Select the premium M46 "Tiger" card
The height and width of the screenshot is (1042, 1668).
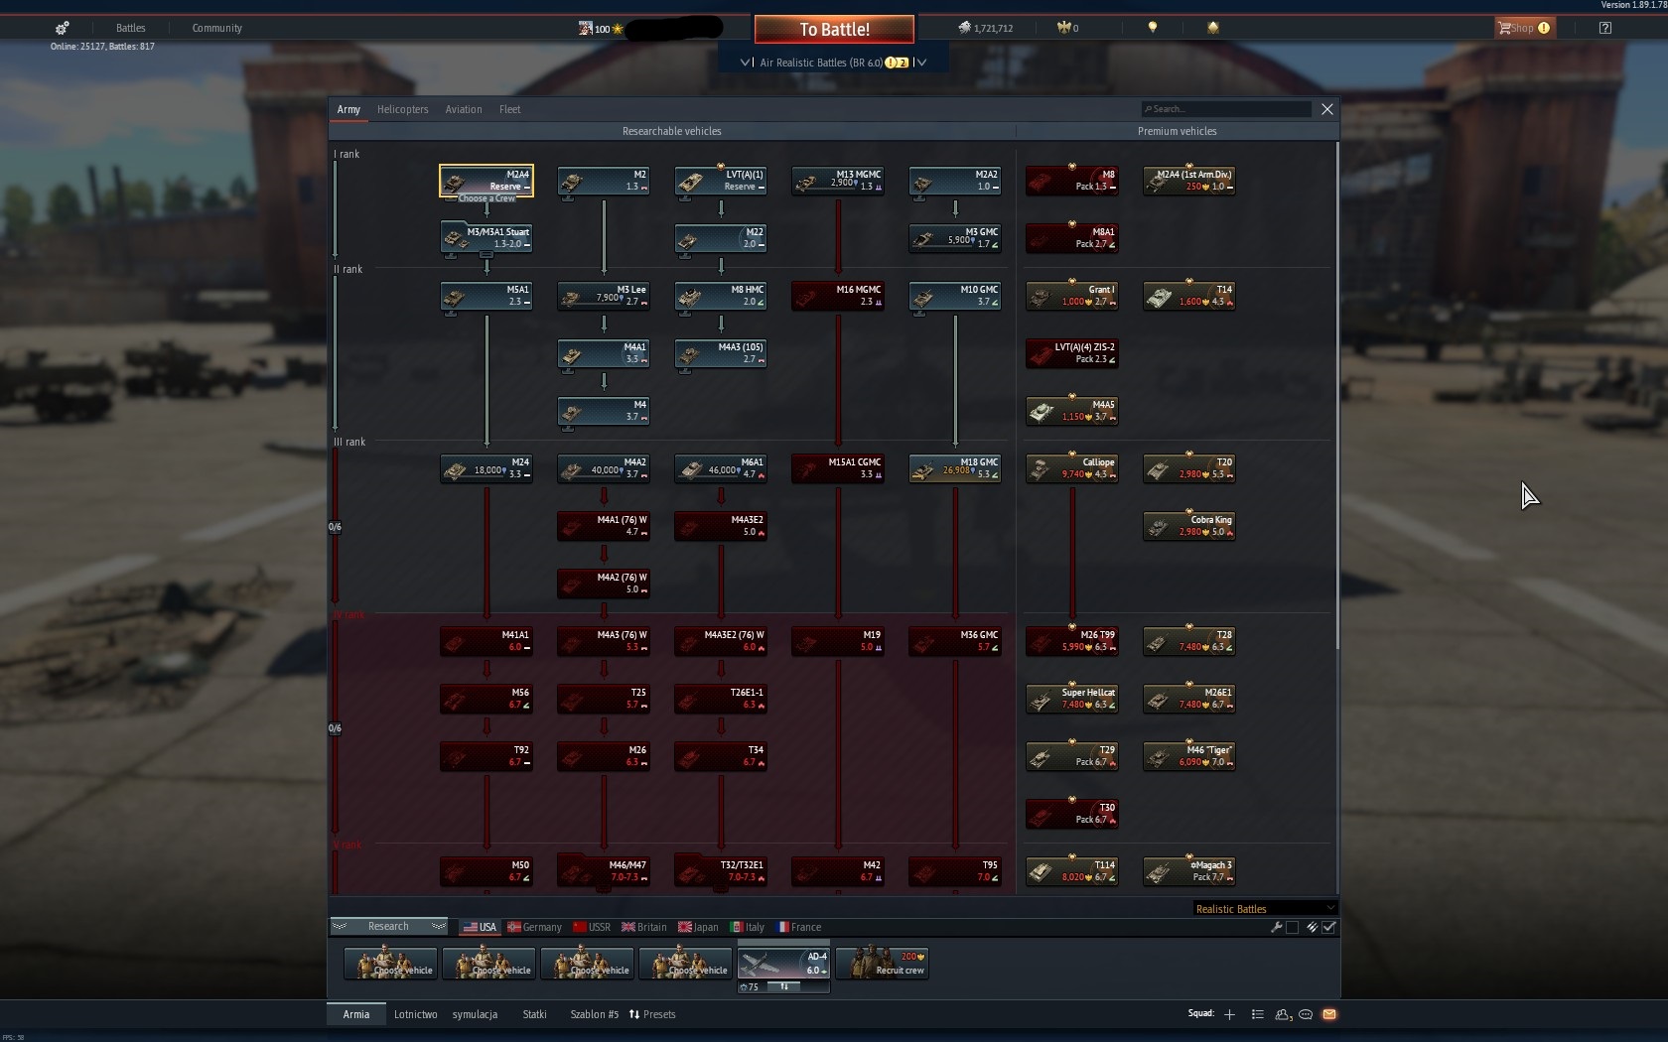[1189, 756]
